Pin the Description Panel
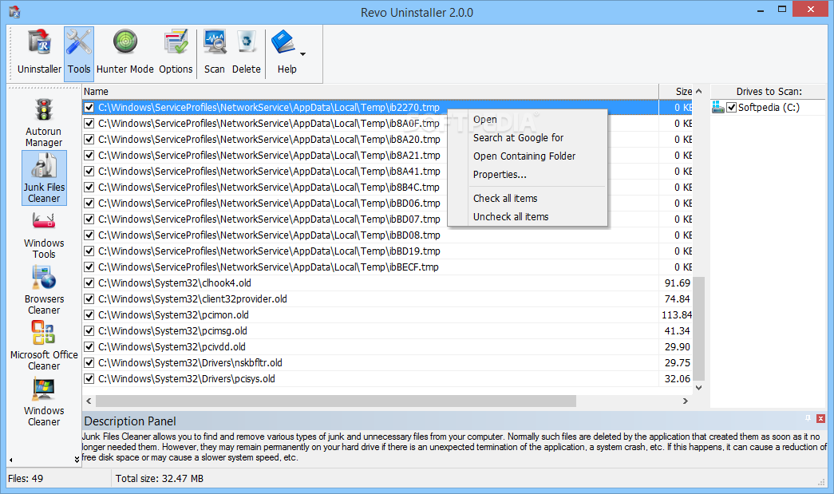 pyautogui.click(x=808, y=418)
